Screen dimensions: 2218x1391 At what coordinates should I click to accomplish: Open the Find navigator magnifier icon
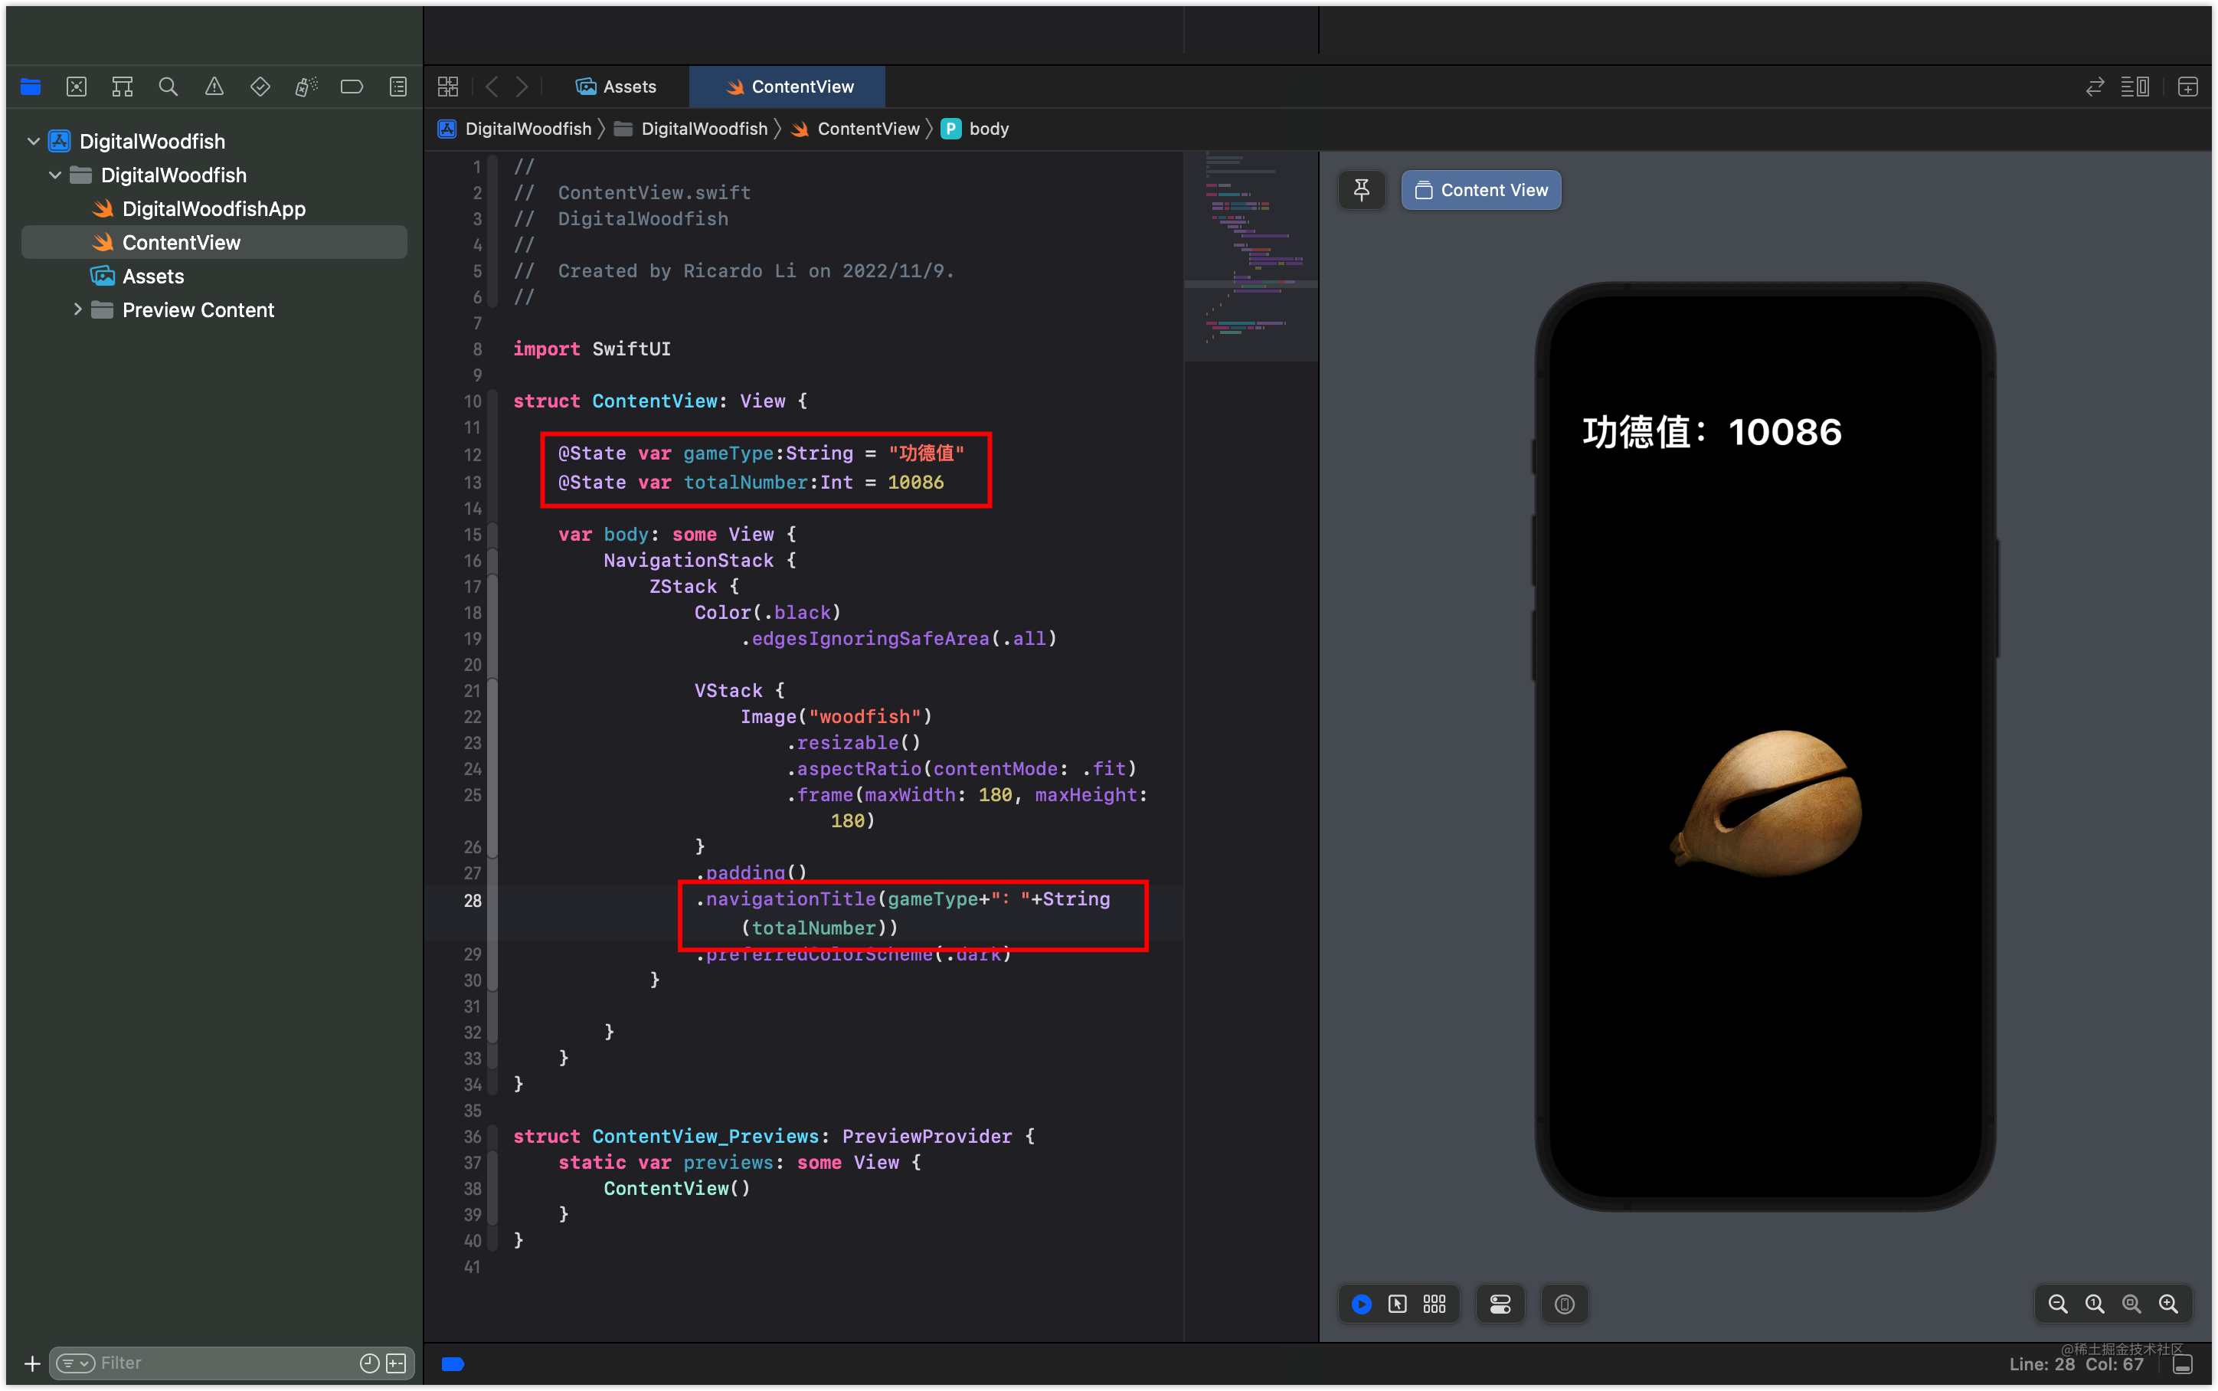coord(168,87)
